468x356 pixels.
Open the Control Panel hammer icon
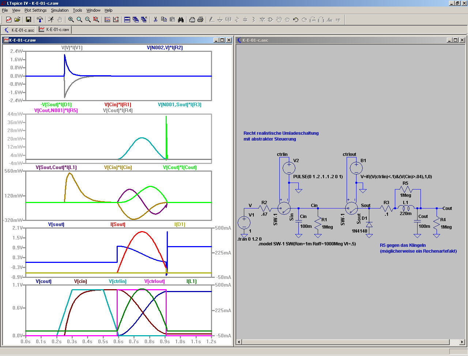pyautogui.click(x=40, y=20)
